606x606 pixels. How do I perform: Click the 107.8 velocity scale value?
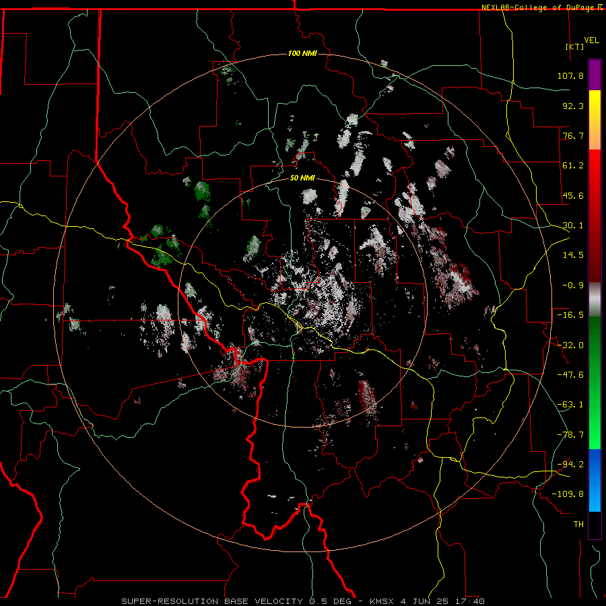570,75
